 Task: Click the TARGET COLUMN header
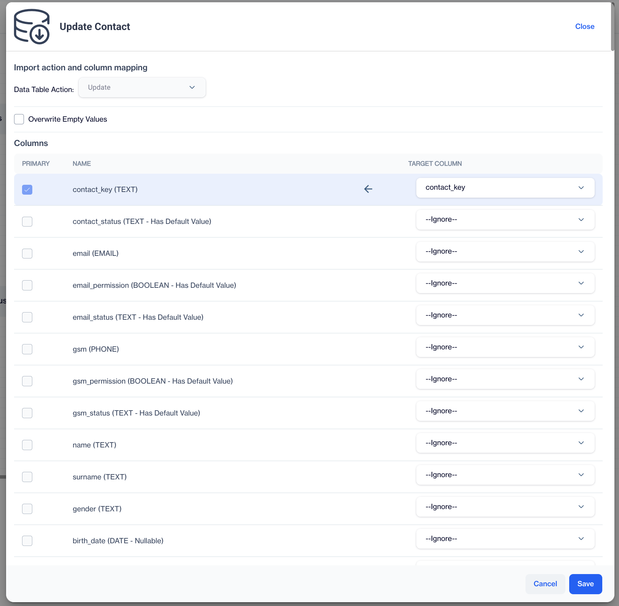pos(435,163)
